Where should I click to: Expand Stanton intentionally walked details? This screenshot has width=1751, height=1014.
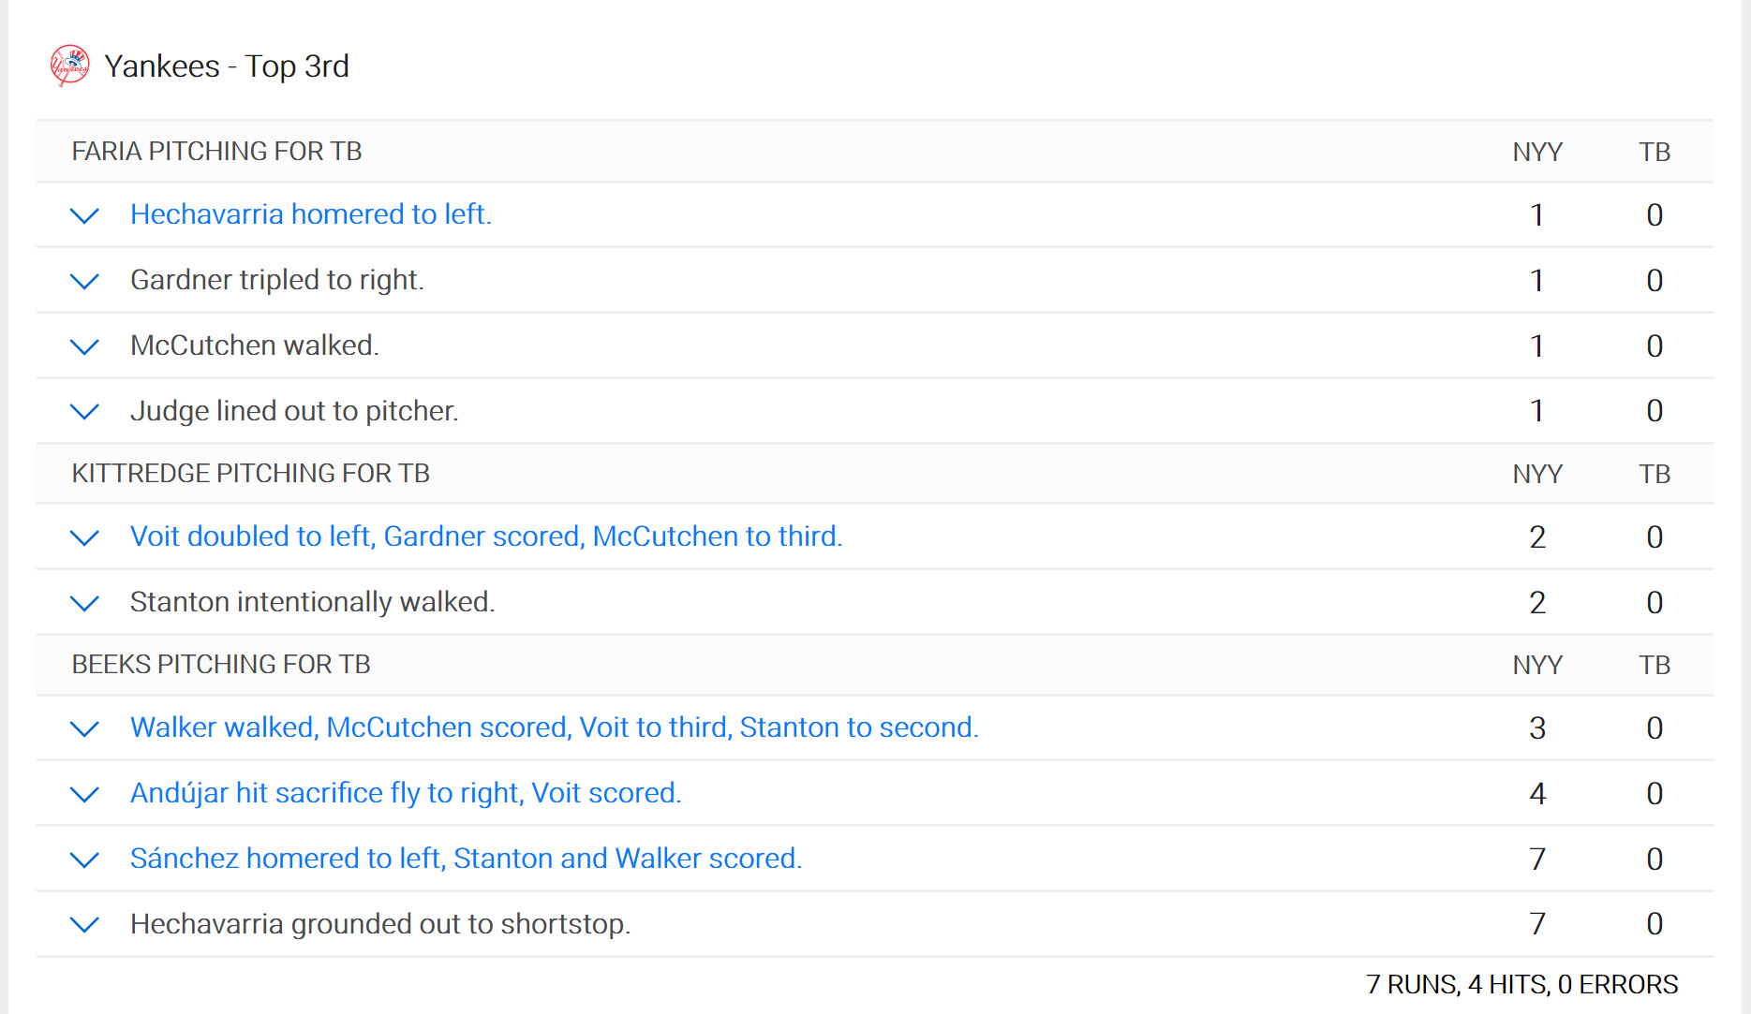click(84, 603)
